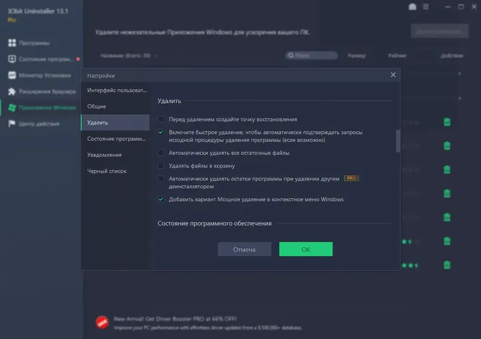Uncheck the Включите быстрое удаление option

pyautogui.click(x=161, y=132)
